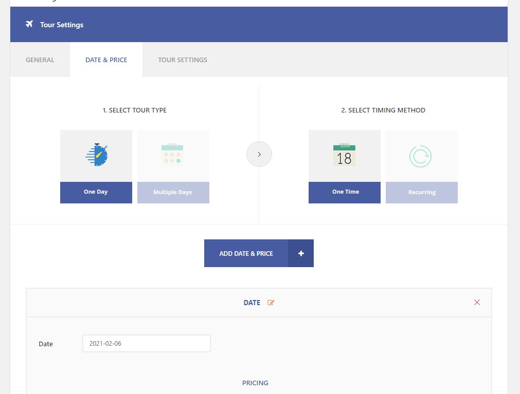Click the ADD DATE & PRICE button
The image size is (520, 394).
[258, 253]
